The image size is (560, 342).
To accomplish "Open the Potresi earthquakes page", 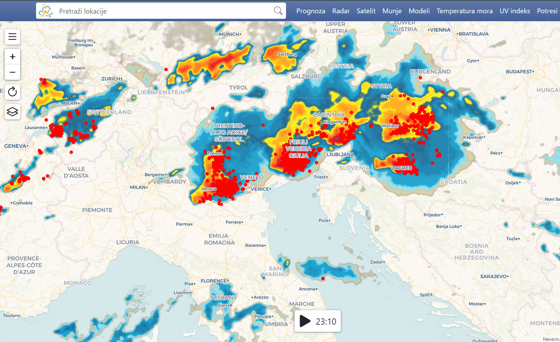I will point(548,11).
